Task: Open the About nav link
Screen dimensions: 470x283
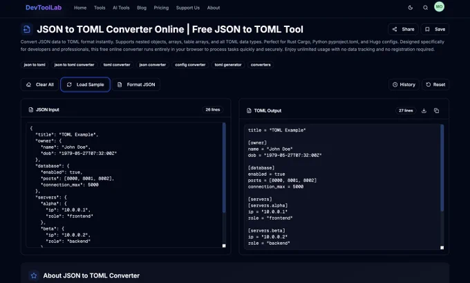Action: click(214, 8)
